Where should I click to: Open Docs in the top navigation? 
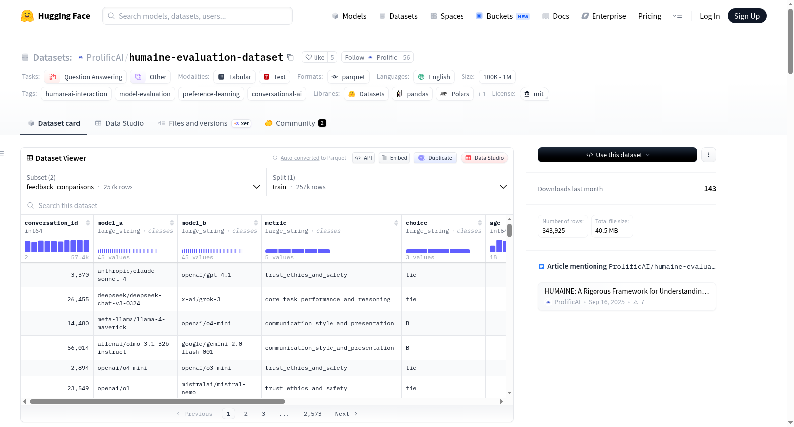[556, 16]
